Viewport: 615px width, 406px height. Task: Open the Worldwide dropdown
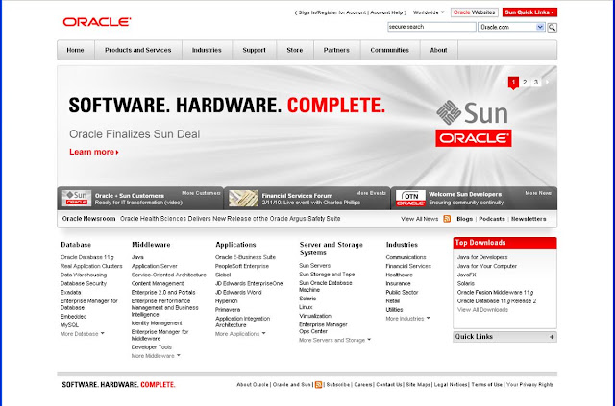pos(429,12)
